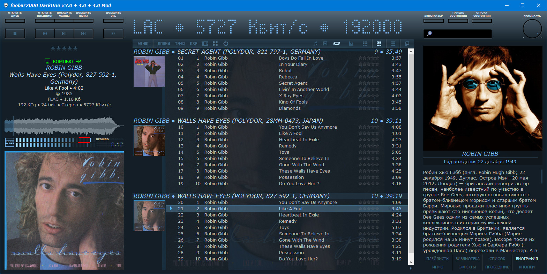Set rating stars for track 14 Toys

point(369,152)
